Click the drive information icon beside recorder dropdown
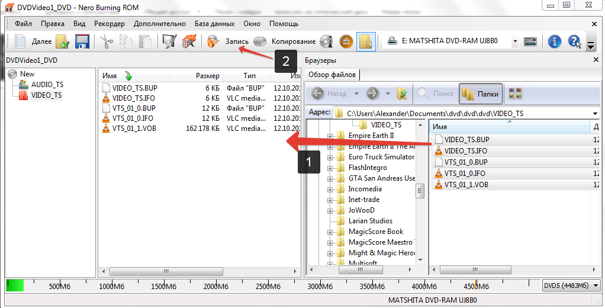The width and height of the screenshot is (605, 308). 530,41
